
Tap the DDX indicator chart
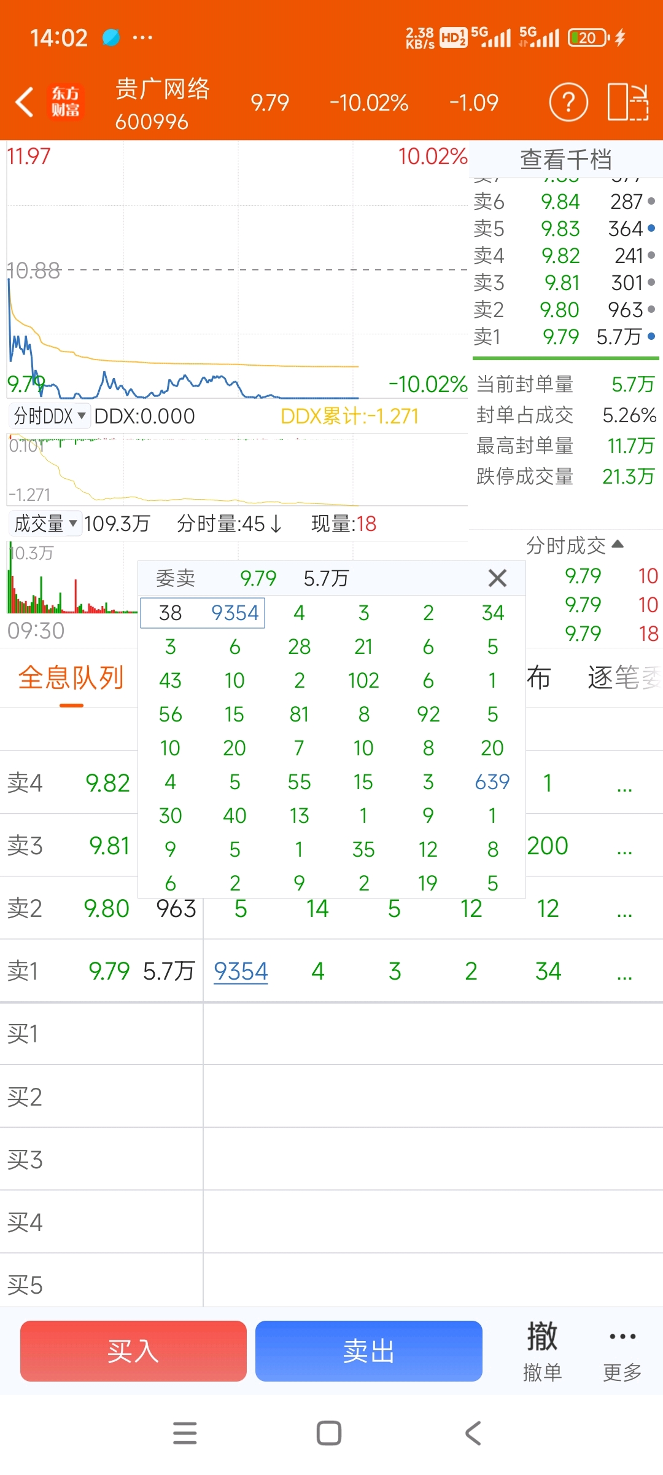(238, 470)
